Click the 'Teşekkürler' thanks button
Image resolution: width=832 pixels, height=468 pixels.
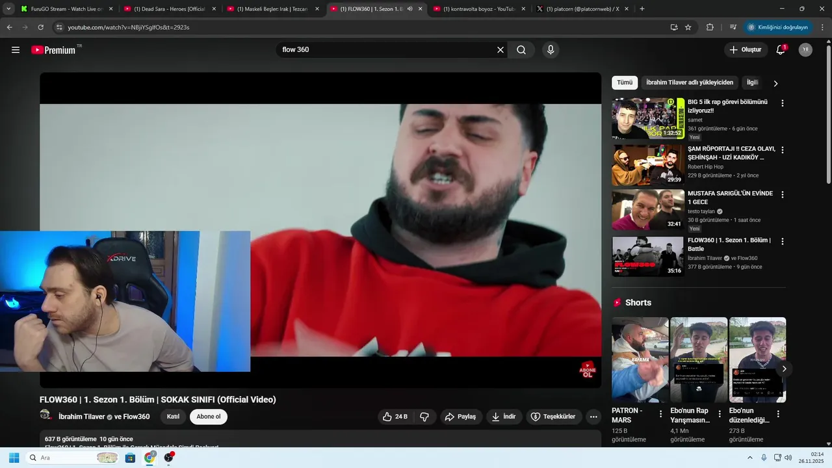[553, 417]
